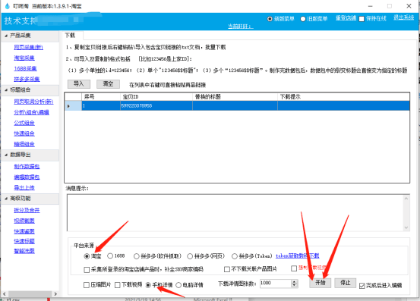This screenshot has width=420, height=301.
Task: Collapse the 高级功能 sidebar group
Action: pos(6,199)
